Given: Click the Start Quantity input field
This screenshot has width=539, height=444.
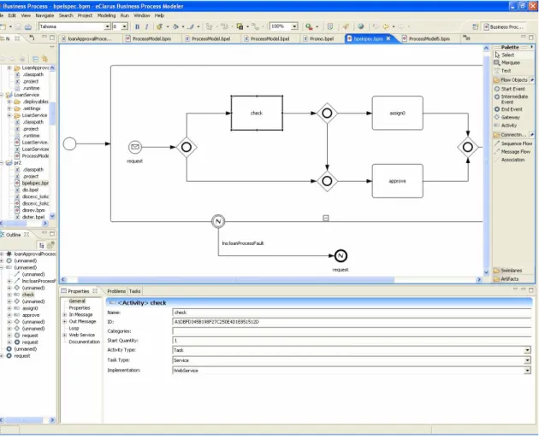Looking at the screenshot, I should pos(352,341).
